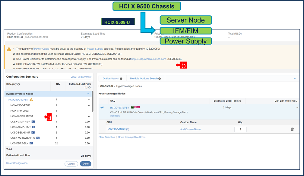Select the UCSX-C-M7-HS-F row text
Image resolution: width=304 pixels, height=176 pixels.
pyautogui.click(x=21, y=122)
